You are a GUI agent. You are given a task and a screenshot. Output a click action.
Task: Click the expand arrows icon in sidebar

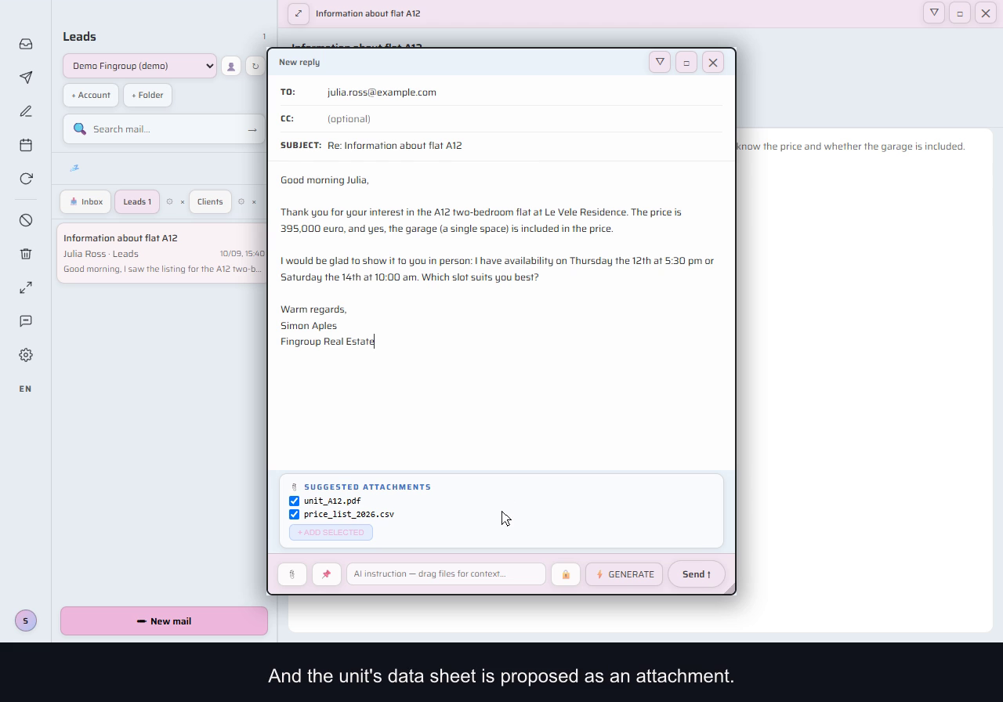[26, 288]
